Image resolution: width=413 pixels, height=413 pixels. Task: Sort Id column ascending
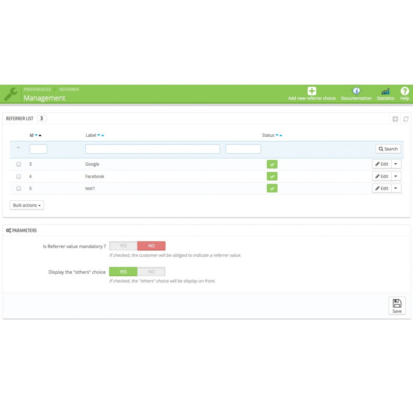tap(40, 135)
